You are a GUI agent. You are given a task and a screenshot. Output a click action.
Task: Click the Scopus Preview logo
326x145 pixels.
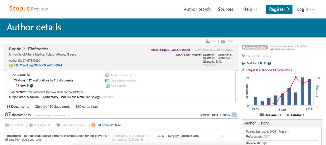pyautogui.click(x=29, y=9)
